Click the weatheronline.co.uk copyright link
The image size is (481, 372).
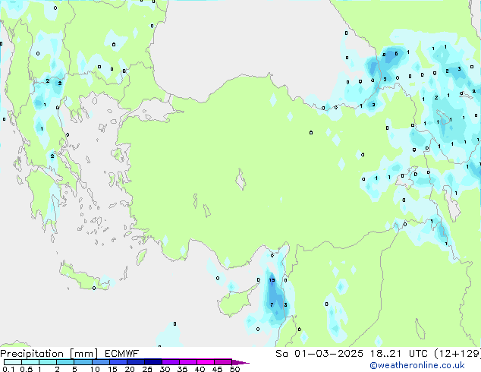tap(428, 365)
